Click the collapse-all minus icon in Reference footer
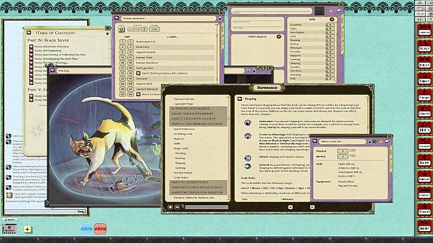This screenshot has height=243, width=433. [x=178, y=207]
